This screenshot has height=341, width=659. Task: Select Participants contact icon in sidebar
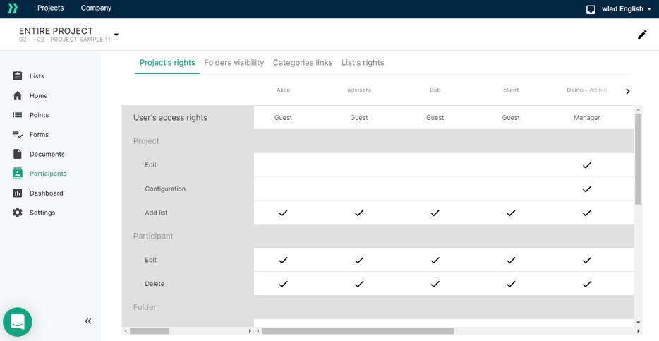point(17,173)
